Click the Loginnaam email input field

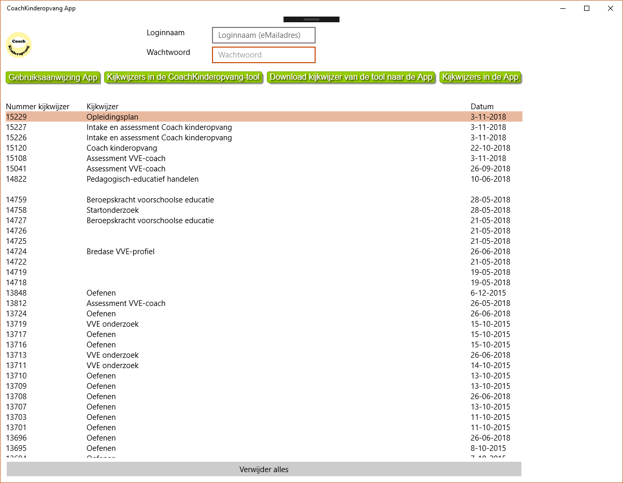coord(264,35)
